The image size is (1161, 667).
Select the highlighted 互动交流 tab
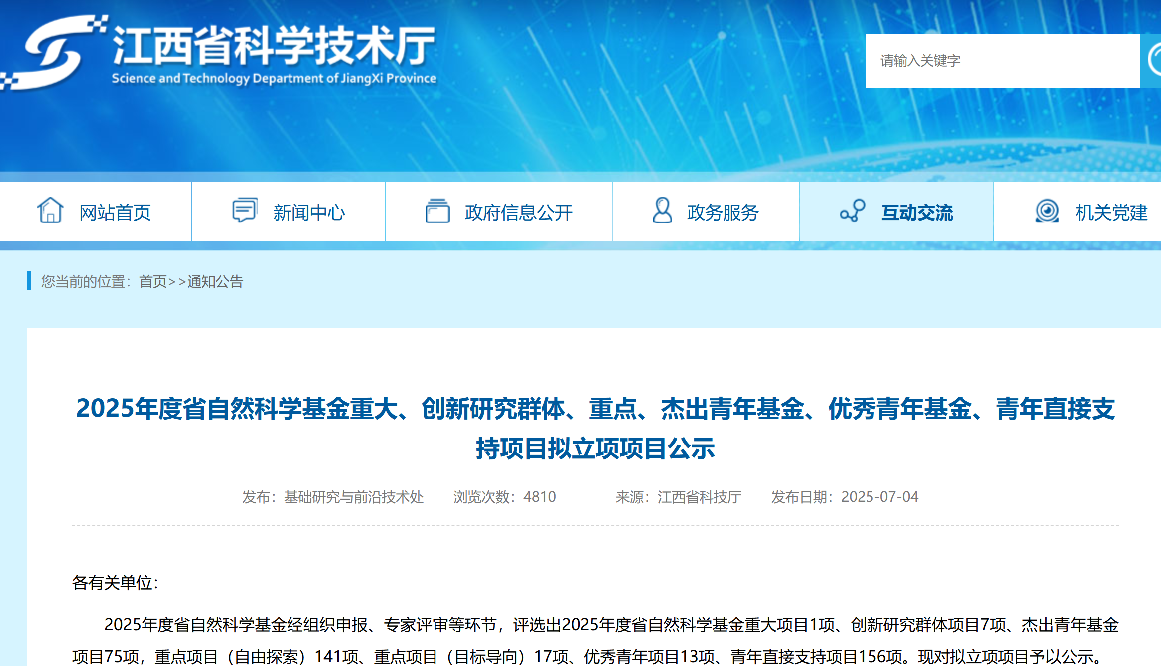pos(917,213)
